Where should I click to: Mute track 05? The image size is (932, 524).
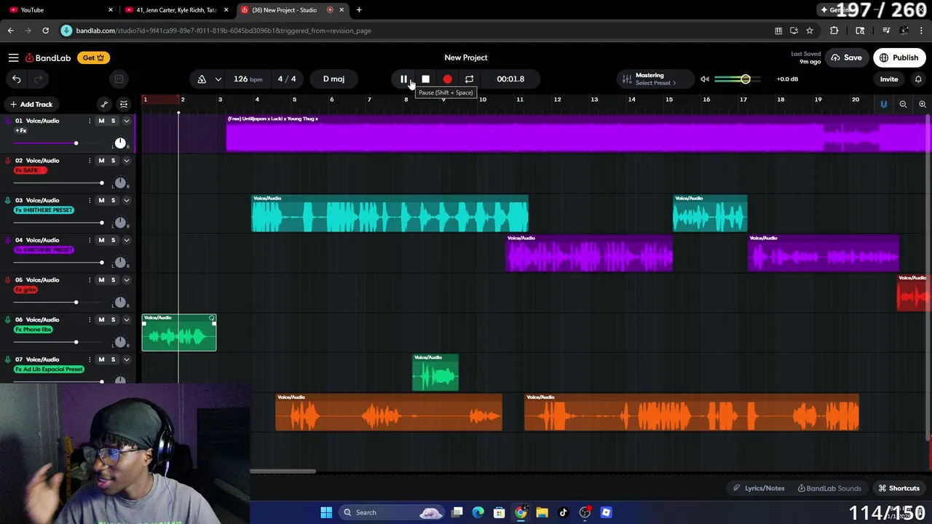coord(101,279)
